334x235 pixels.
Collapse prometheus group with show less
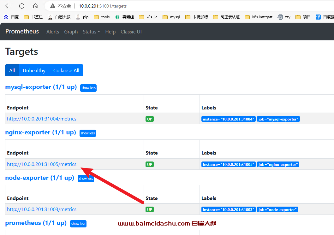point(78,224)
